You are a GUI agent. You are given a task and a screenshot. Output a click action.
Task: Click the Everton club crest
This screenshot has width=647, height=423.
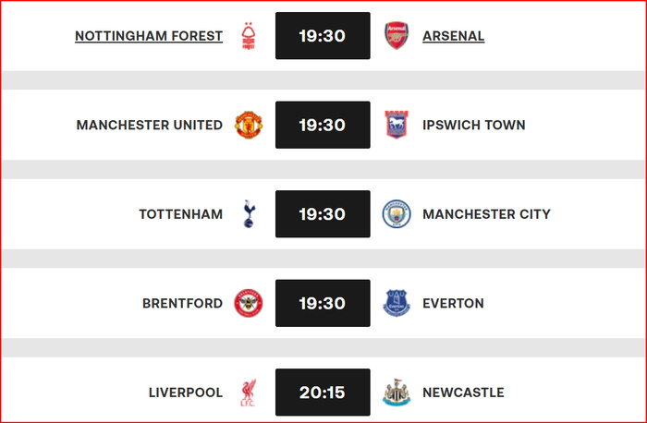tap(397, 303)
